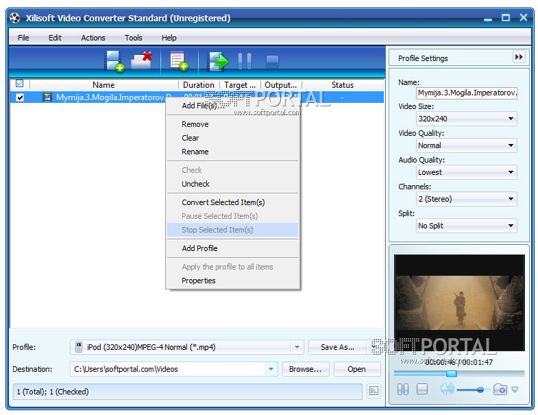Open the Actions menu
This screenshot has width=538, height=415.
93,38
